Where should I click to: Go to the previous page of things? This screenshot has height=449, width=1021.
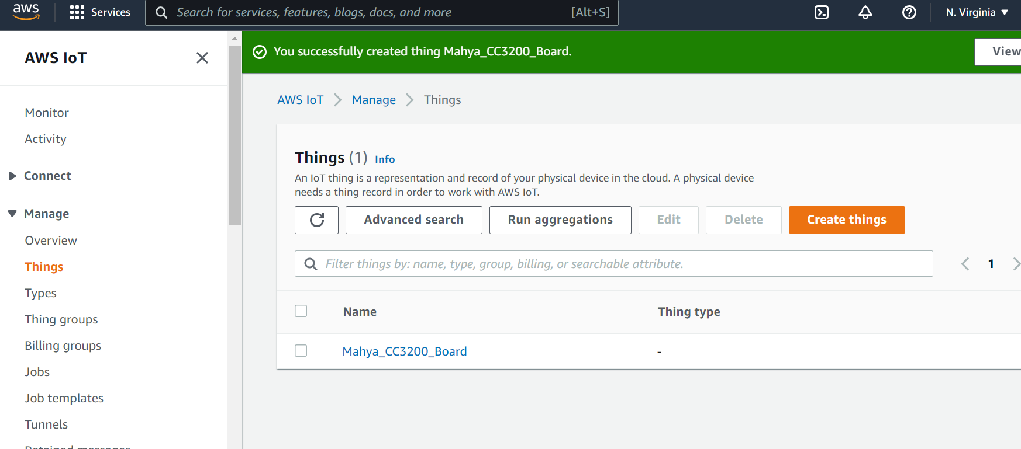tap(965, 264)
